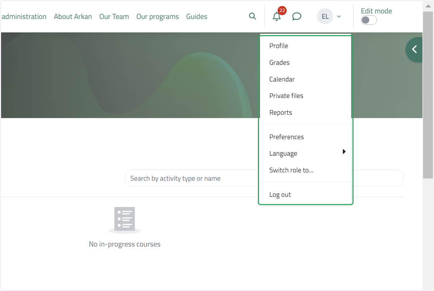Viewport: 434px width, 291px height.
Task: Click Language submenu arrow
Action: (344, 152)
